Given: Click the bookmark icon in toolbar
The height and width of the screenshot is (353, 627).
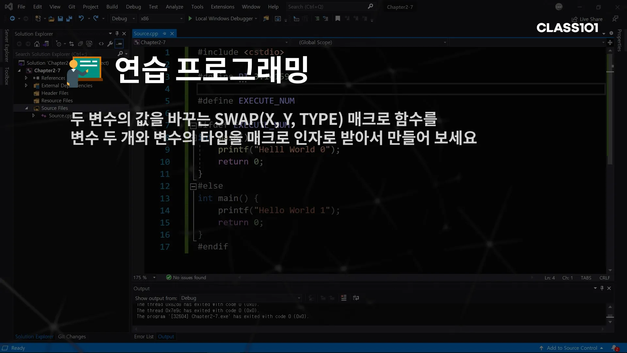Looking at the screenshot, I should (338, 19).
